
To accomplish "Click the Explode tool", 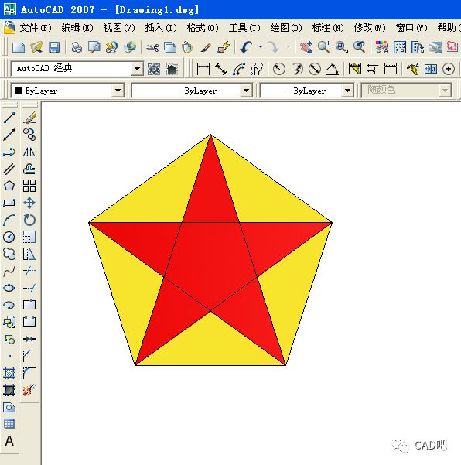I will click(x=29, y=390).
